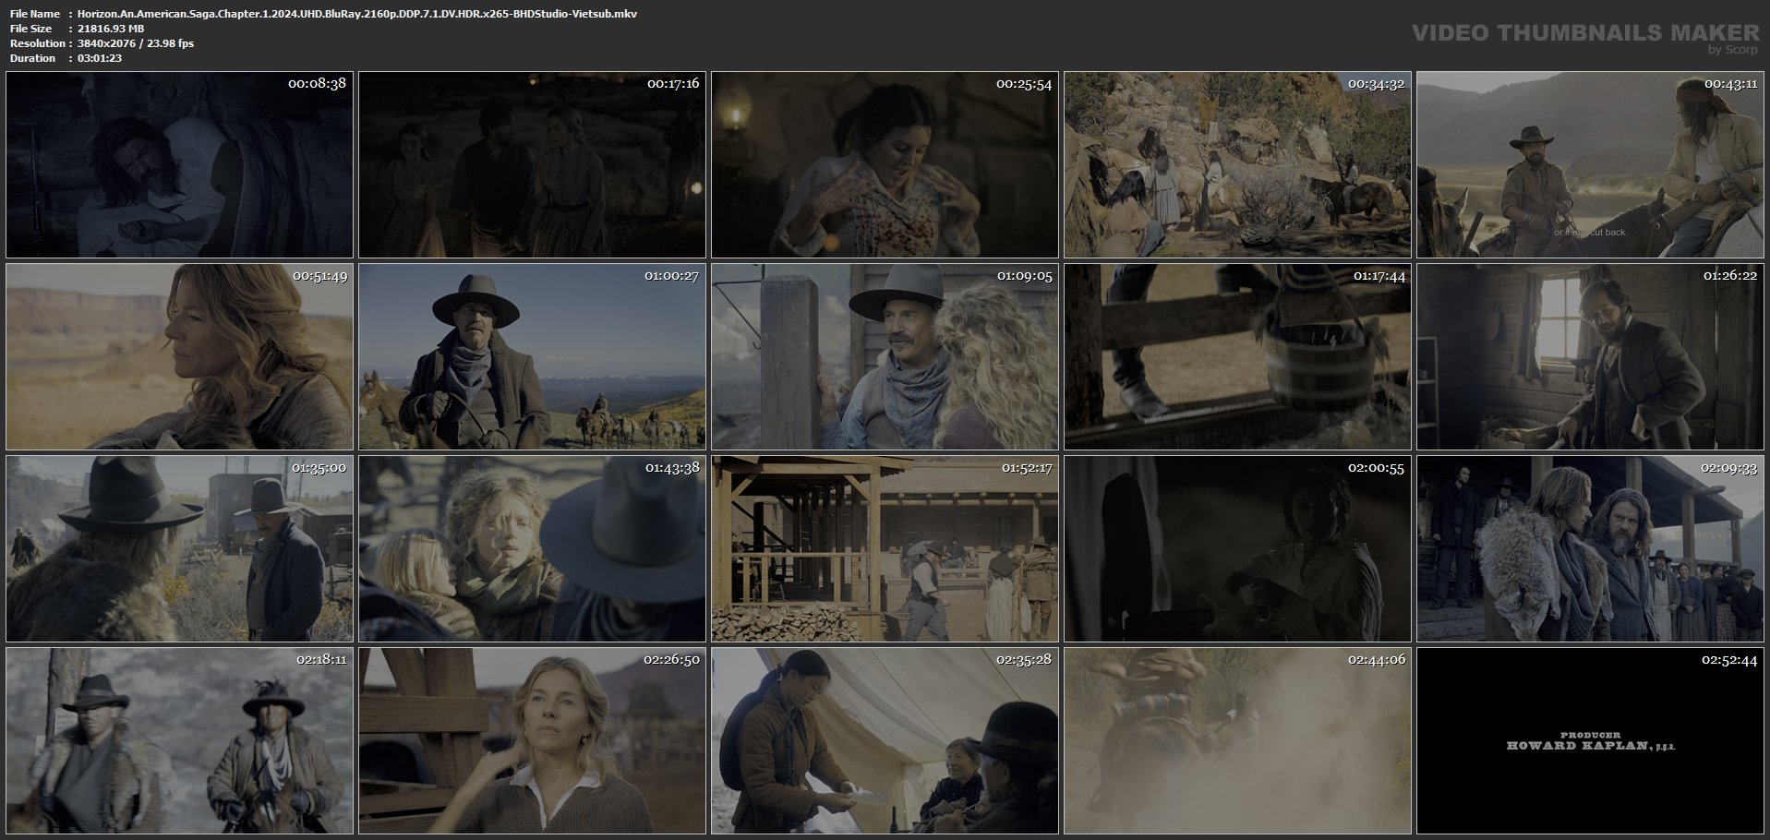Choose the 02:18:11 frame
The height and width of the screenshot is (840, 1770).
pyautogui.click(x=179, y=741)
